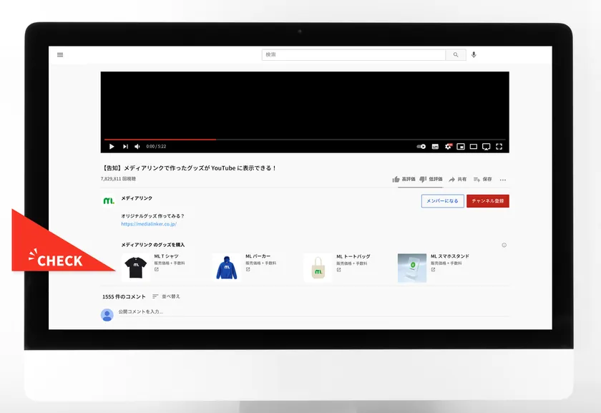Toggle the autoplay switch
The image size is (601, 413).
click(x=421, y=146)
